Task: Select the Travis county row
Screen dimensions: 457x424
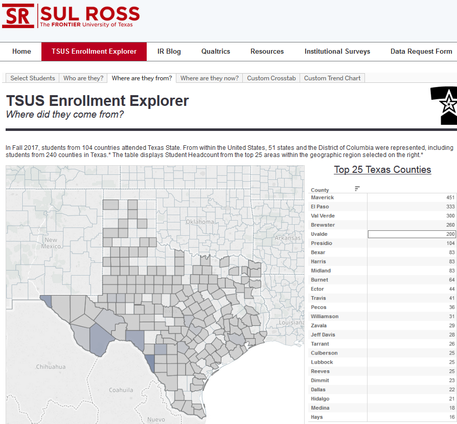Action: (382, 298)
